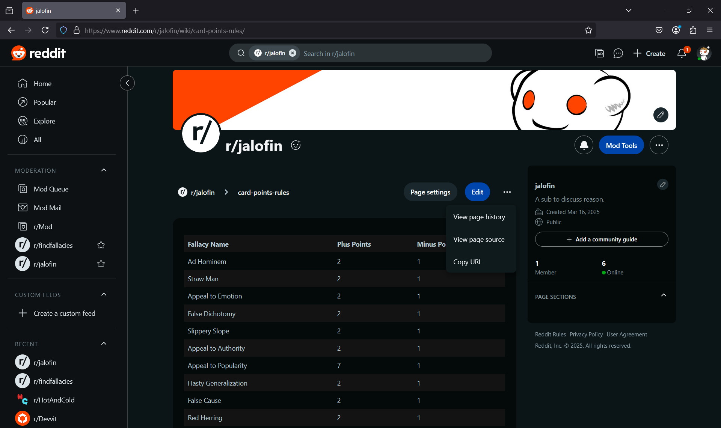Image resolution: width=721 pixels, height=428 pixels.
Task: Collapse the Page Sections panel
Action: click(x=664, y=295)
